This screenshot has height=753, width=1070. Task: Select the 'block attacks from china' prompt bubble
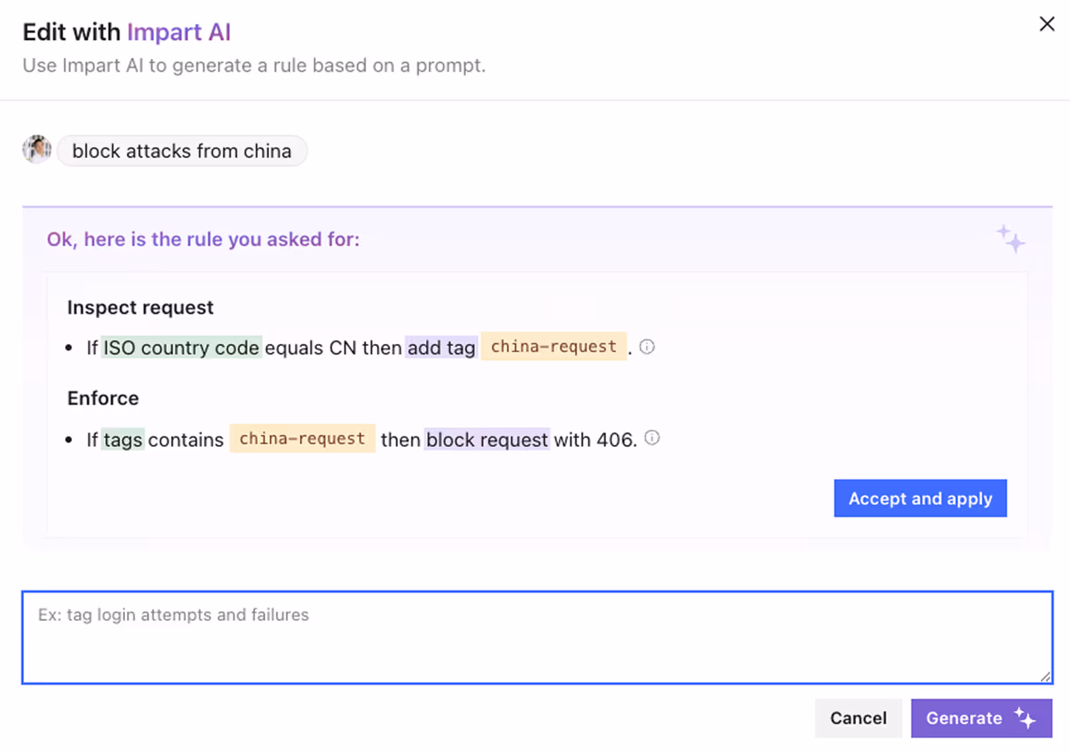[x=181, y=151]
